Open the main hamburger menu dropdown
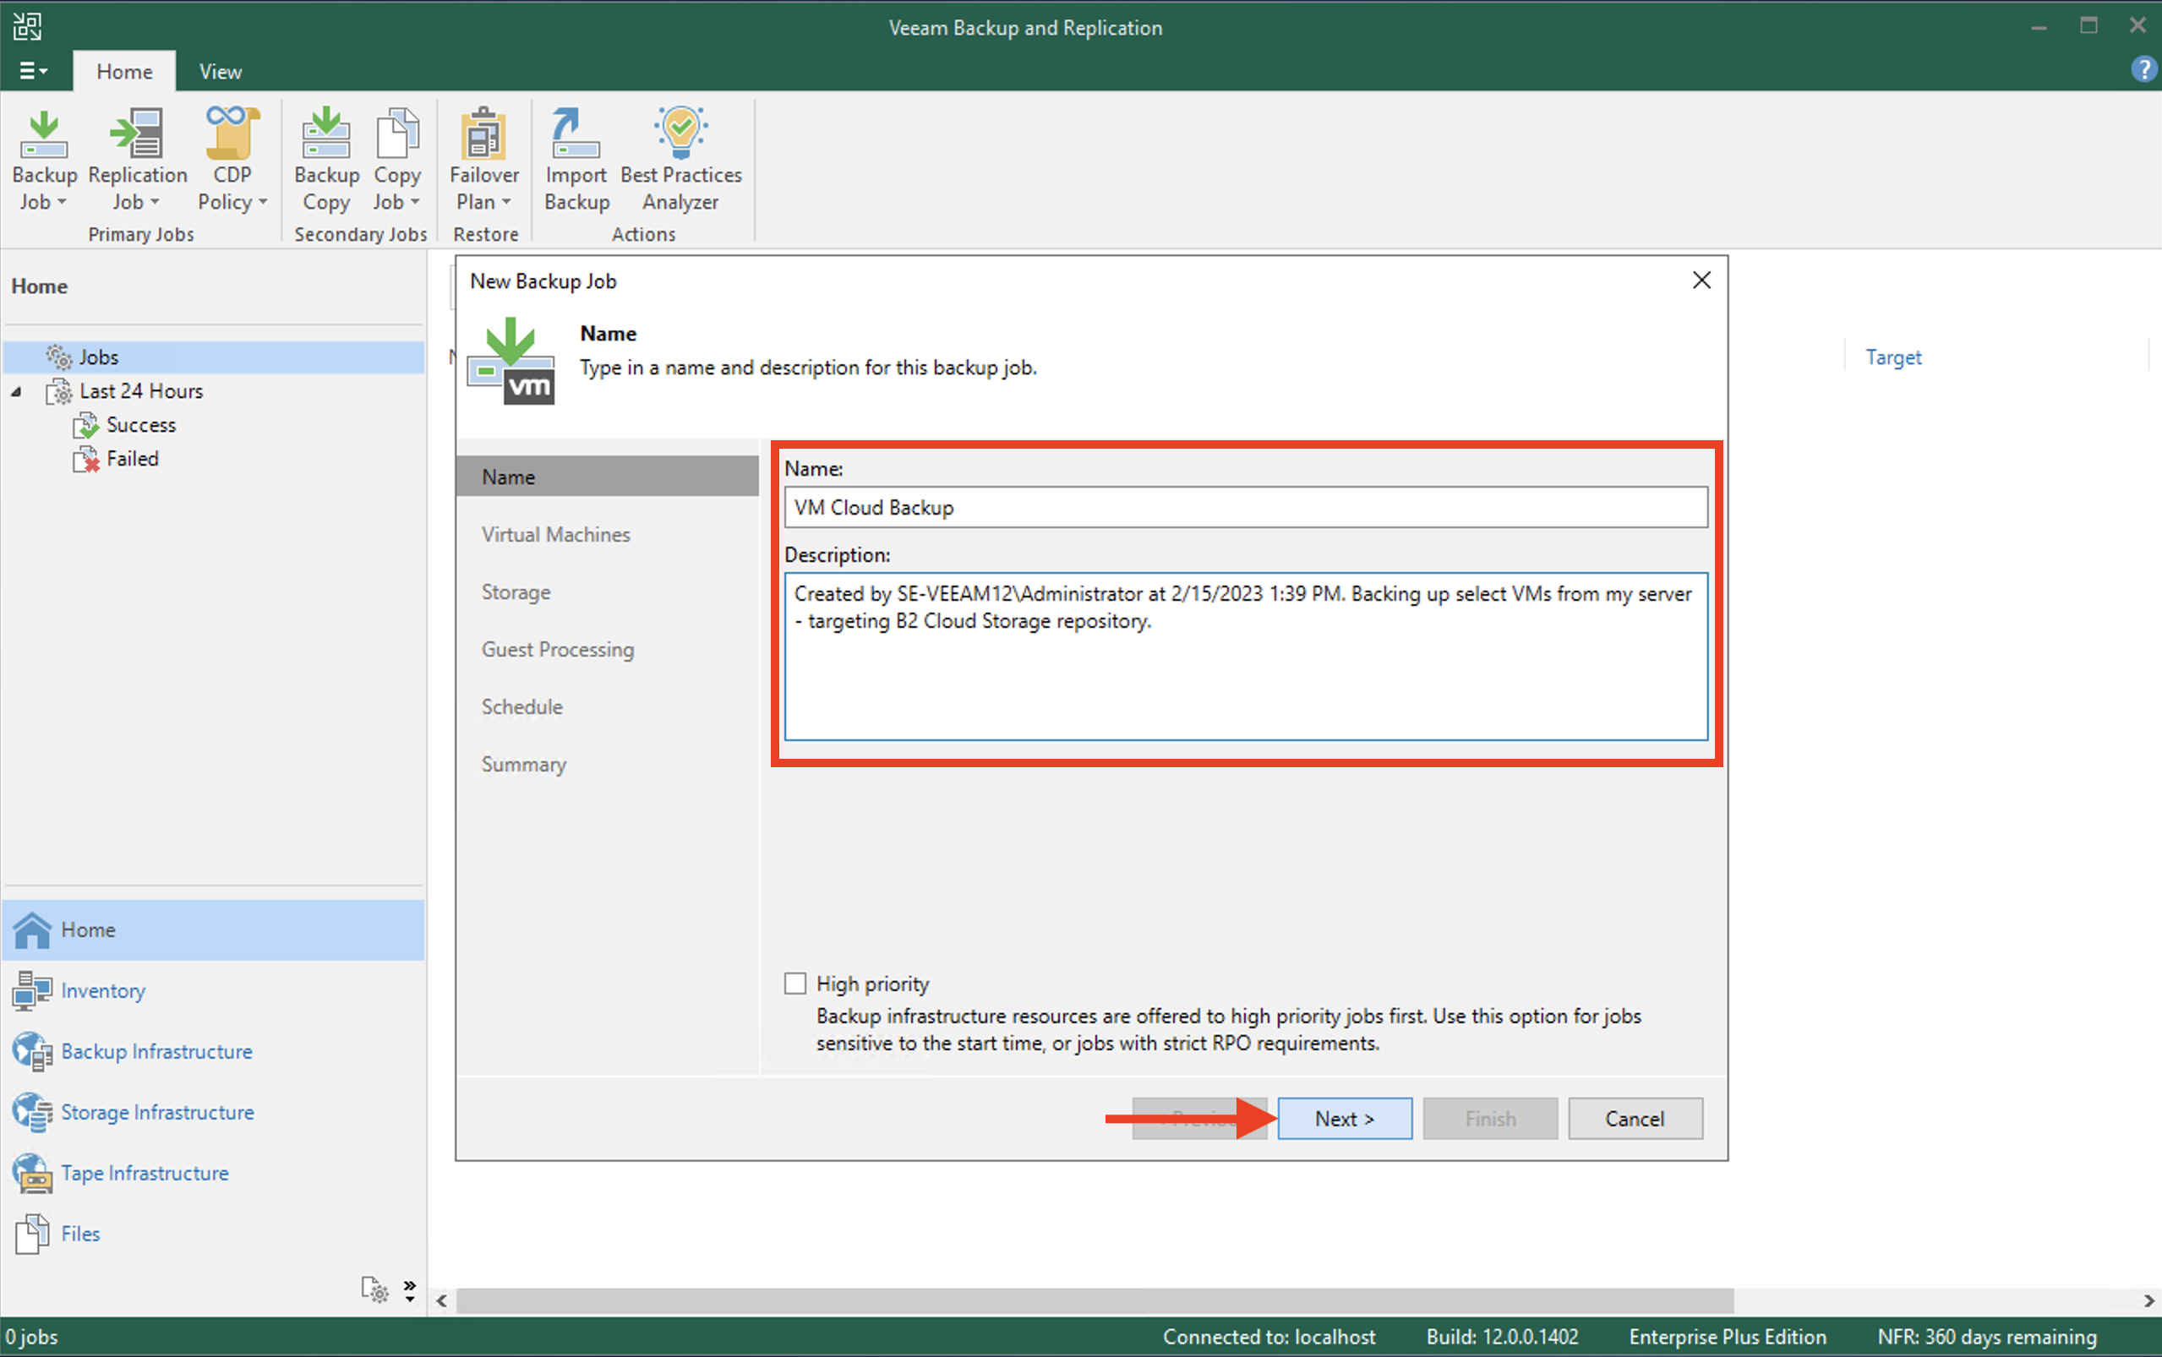This screenshot has width=2162, height=1357. [x=34, y=71]
